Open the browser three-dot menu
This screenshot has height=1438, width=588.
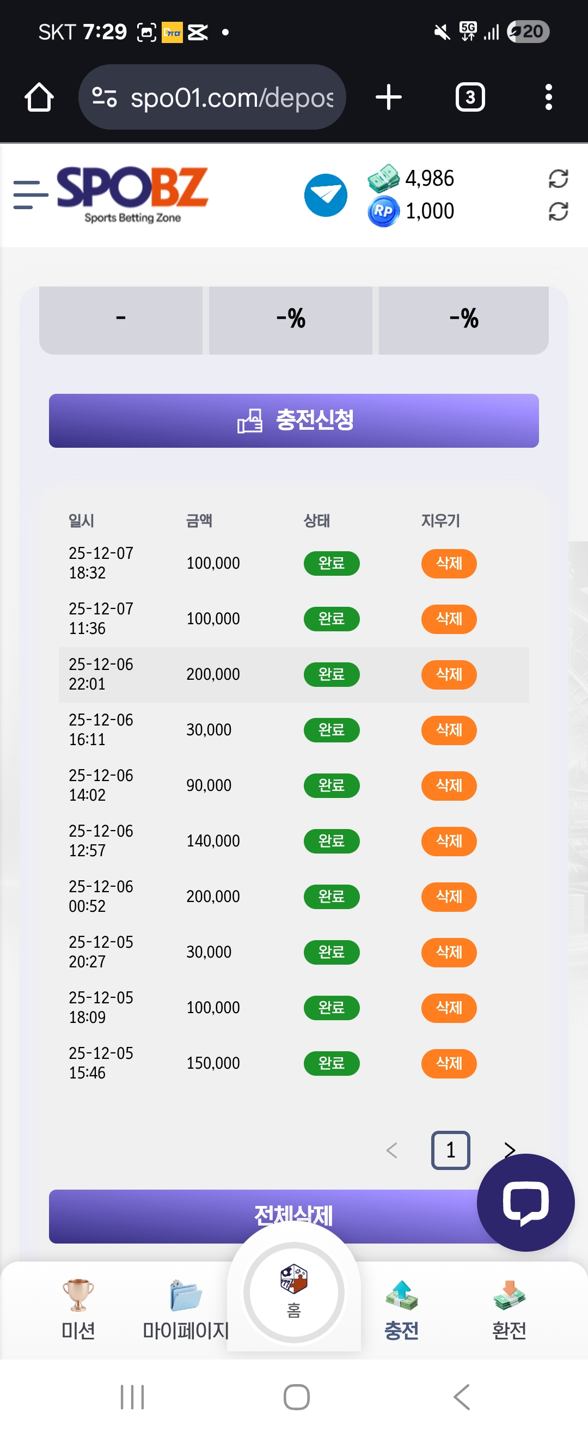tap(548, 97)
